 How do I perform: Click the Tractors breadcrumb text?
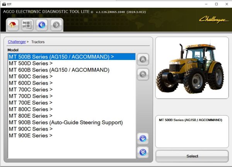click(38, 42)
